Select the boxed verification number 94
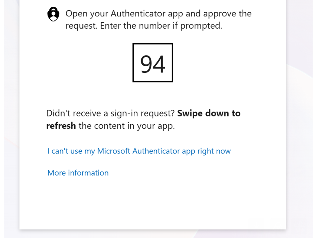Image resolution: width=329 pixels, height=238 pixels. coord(153,62)
